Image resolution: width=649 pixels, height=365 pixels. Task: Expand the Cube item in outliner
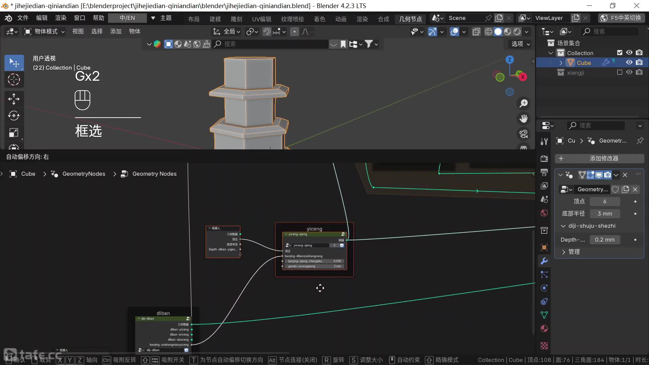coord(561,63)
